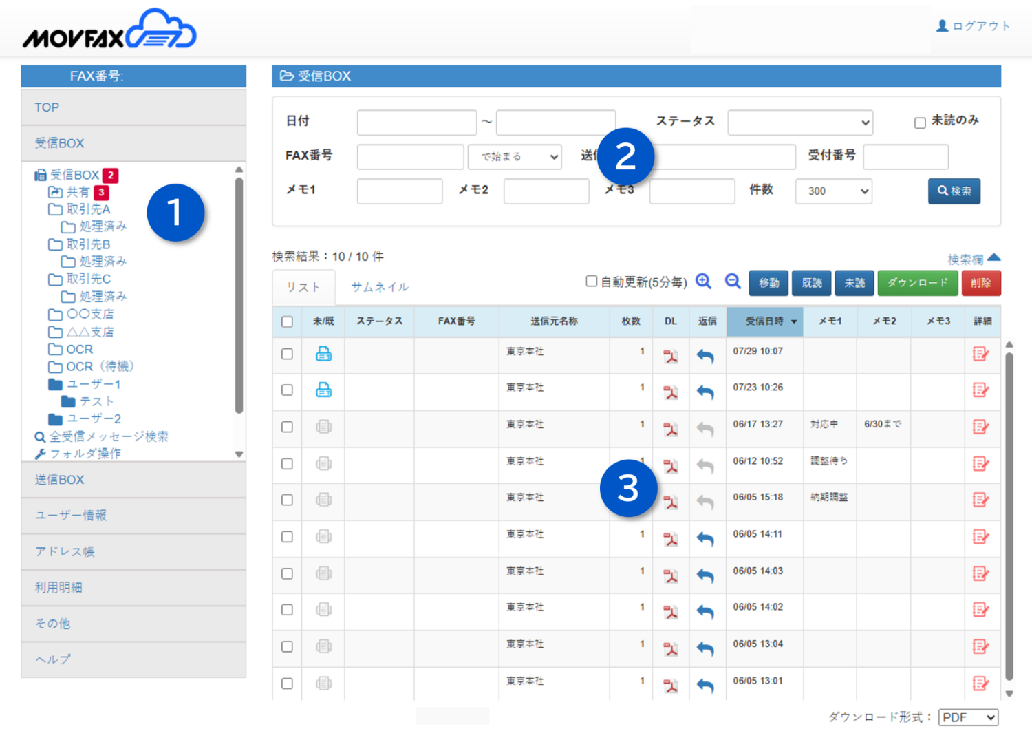This screenshot has height=731, width=1032.
Task: Reply to the 06/05 13:01 fax
Action: point(705,686)
